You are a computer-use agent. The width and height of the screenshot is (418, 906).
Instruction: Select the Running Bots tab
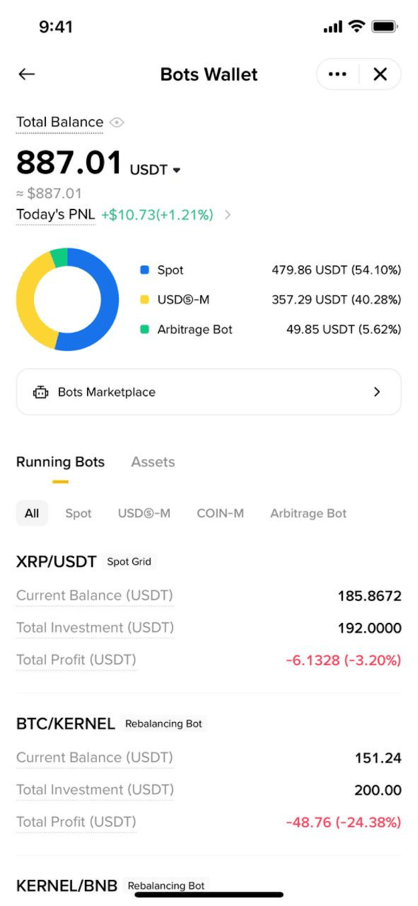click(x=61, y=462)
